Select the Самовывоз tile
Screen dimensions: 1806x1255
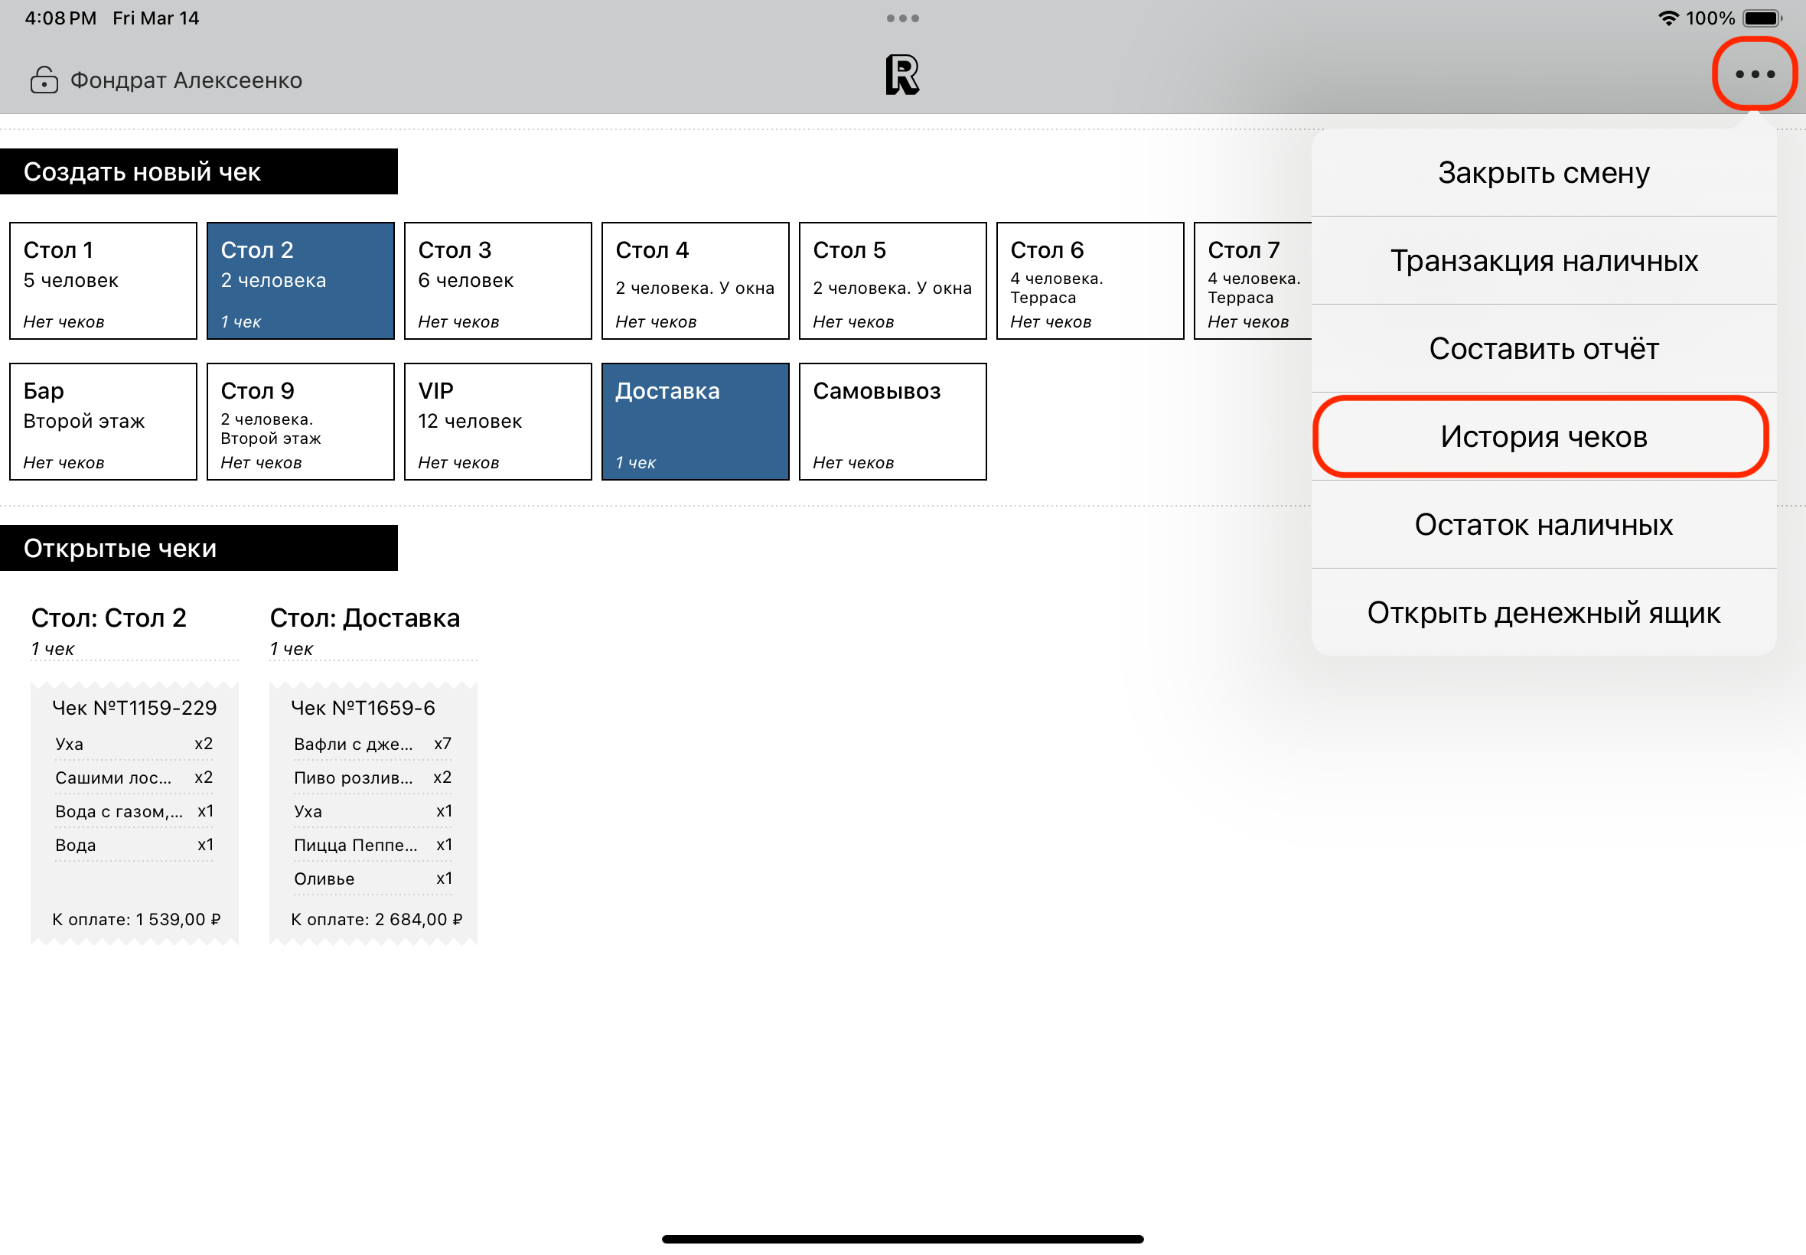pos(892,422)
